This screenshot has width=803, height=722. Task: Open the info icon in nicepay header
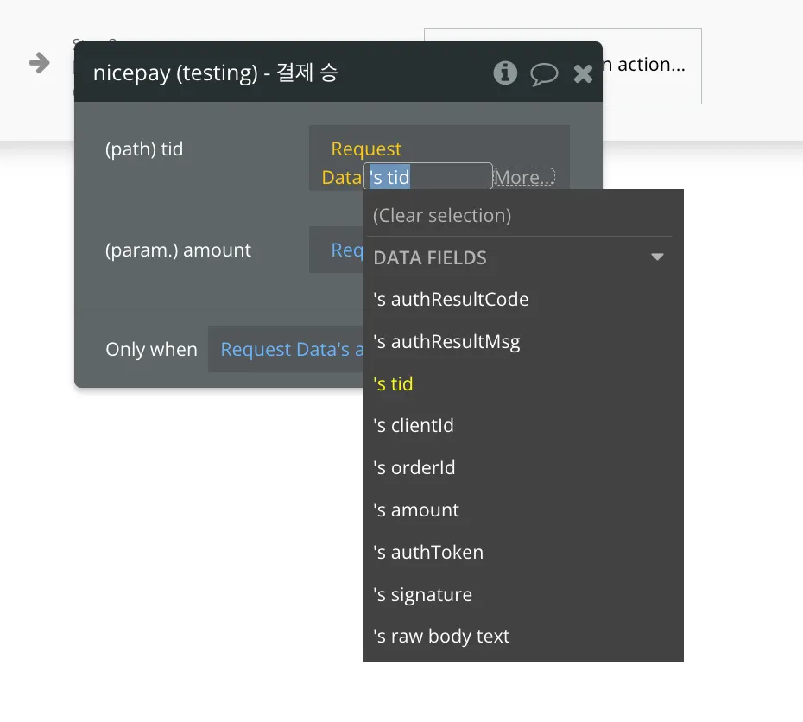point(505,73)
